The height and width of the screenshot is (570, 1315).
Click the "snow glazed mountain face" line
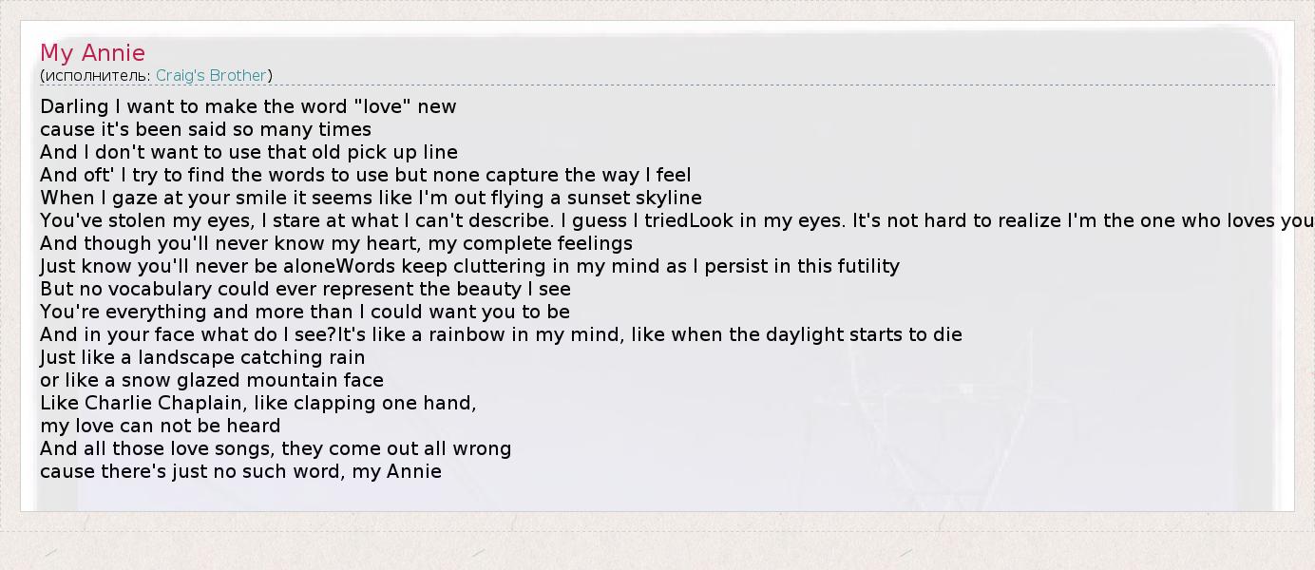point(212,380)
